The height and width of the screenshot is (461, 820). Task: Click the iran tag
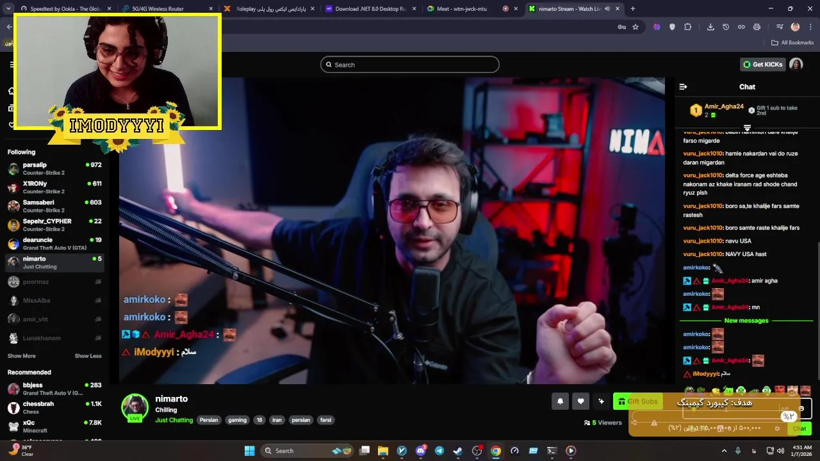[x=277, y=420]
